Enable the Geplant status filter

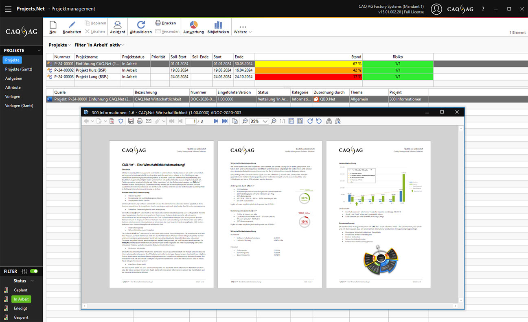21,290
